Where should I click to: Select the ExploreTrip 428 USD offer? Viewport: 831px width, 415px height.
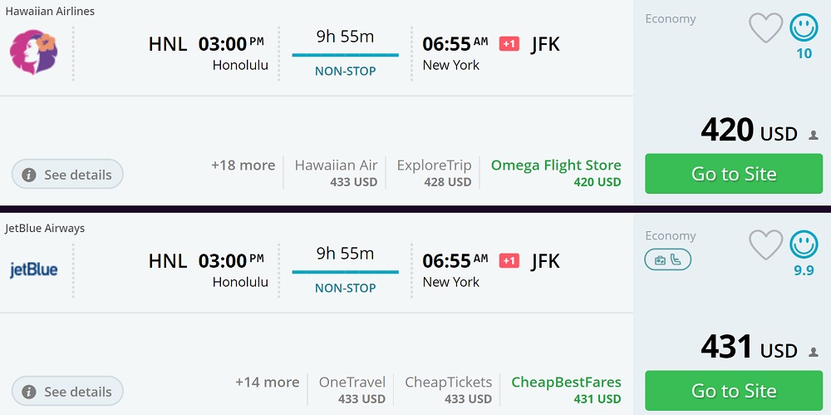[434, 173]
